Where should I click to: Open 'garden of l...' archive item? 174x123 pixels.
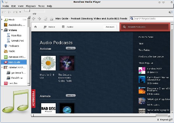tap(16, 73)
